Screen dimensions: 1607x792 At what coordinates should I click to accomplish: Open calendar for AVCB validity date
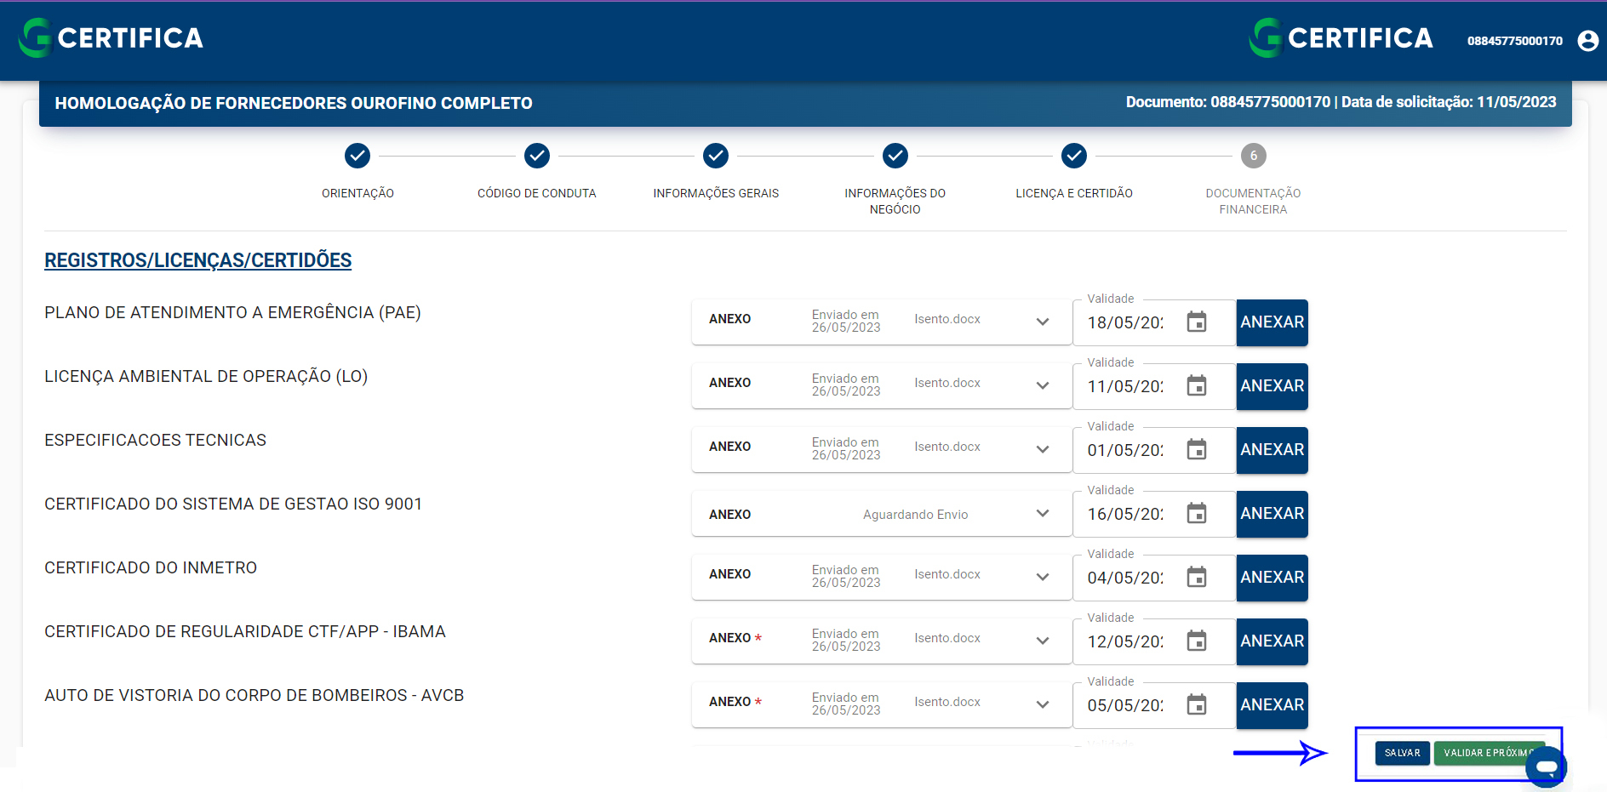click(x=1196, y=705)
